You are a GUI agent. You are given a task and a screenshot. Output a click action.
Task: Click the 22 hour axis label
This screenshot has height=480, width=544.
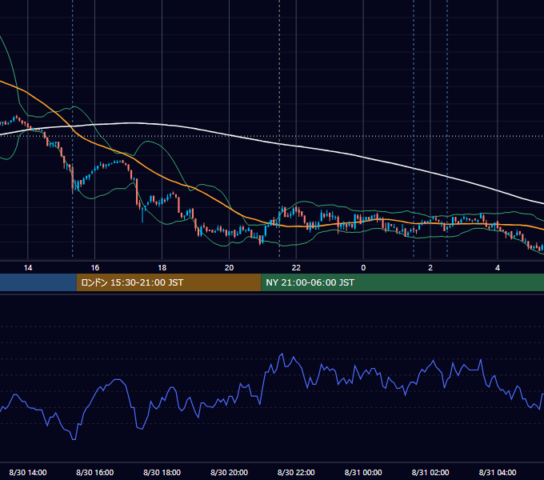pyautogui.click(x=296, y=268)
